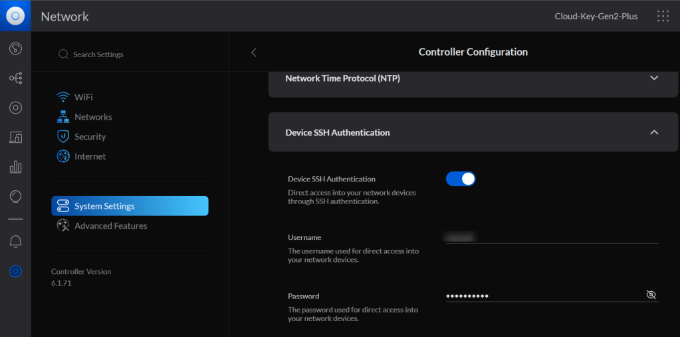Expand the Network Time Protocol section

coord(654,78)
